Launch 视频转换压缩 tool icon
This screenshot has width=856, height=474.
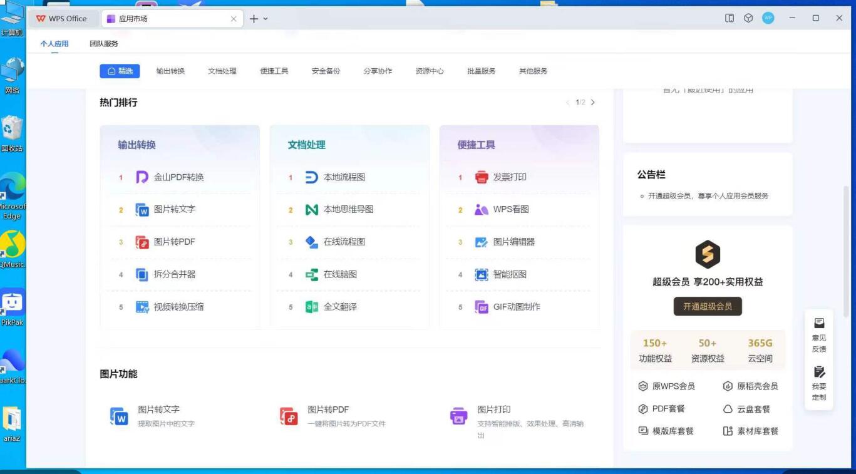(142, 307)
